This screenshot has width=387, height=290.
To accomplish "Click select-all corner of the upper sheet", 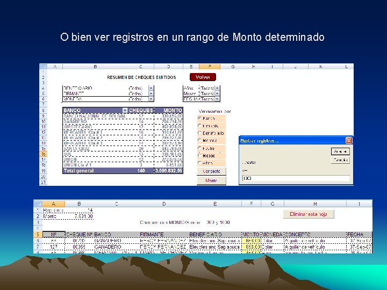I will (43, 67).
